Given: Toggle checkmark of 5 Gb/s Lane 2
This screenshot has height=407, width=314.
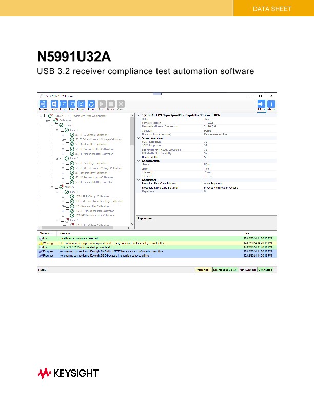Looking at the screenshot, I should (67, 158).
